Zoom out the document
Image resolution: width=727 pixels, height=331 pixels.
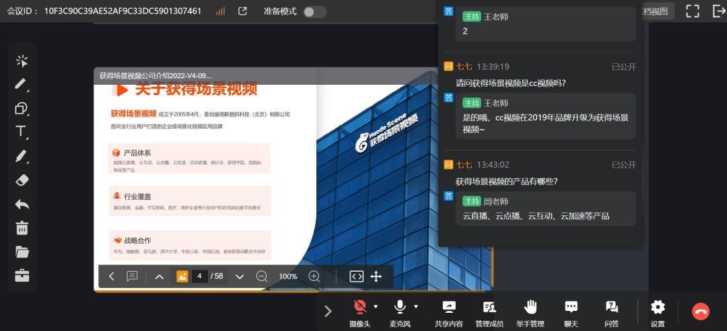tap(262, 277)
